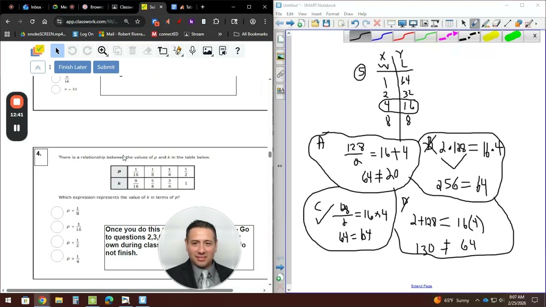The image size is (546, 307).
Task: Pause the screen recording
Action: 17,128
